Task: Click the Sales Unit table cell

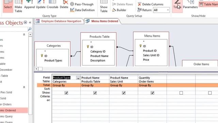Action: [x=124, y=81]
